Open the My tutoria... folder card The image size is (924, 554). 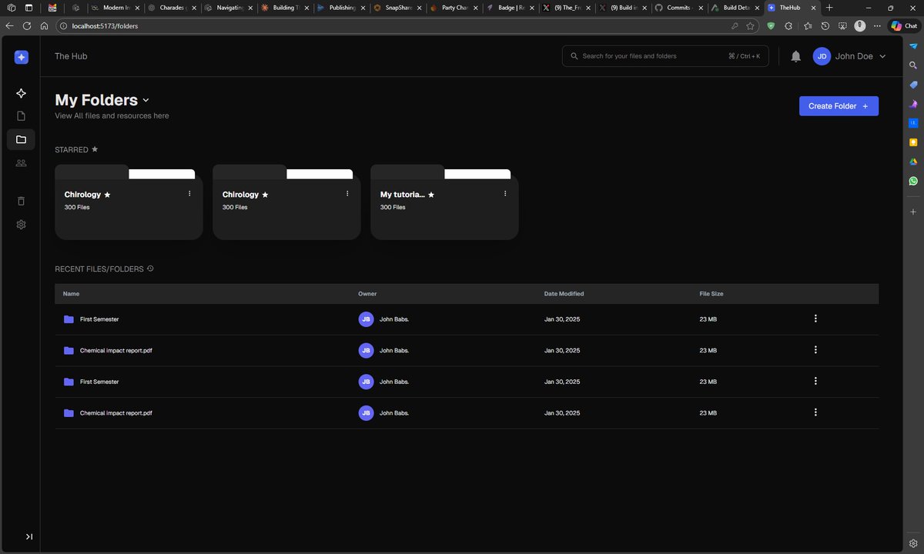(444, 204)
